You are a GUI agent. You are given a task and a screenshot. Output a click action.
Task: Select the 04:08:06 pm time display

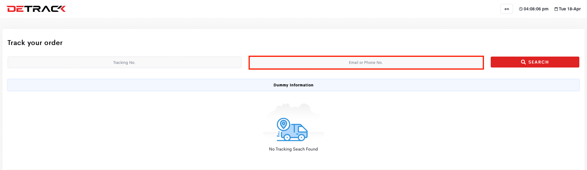coord(536,9)
